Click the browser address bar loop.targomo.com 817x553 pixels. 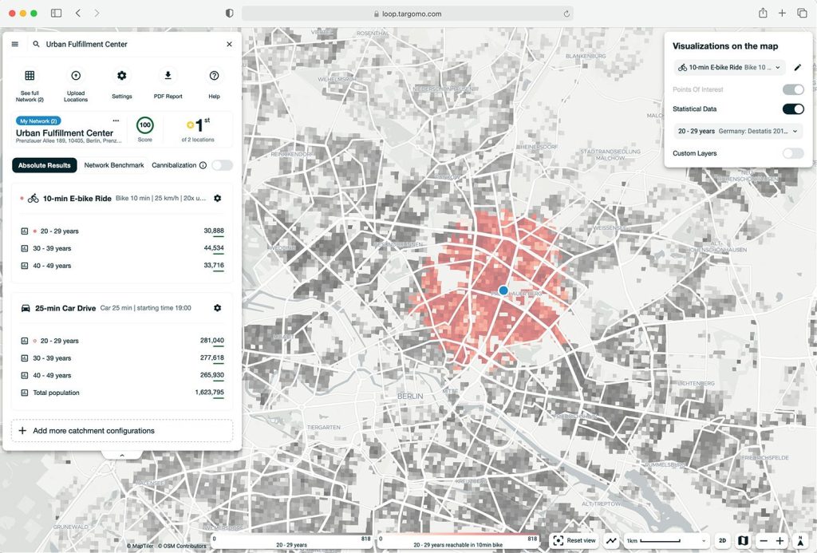[x=408, y=14]
